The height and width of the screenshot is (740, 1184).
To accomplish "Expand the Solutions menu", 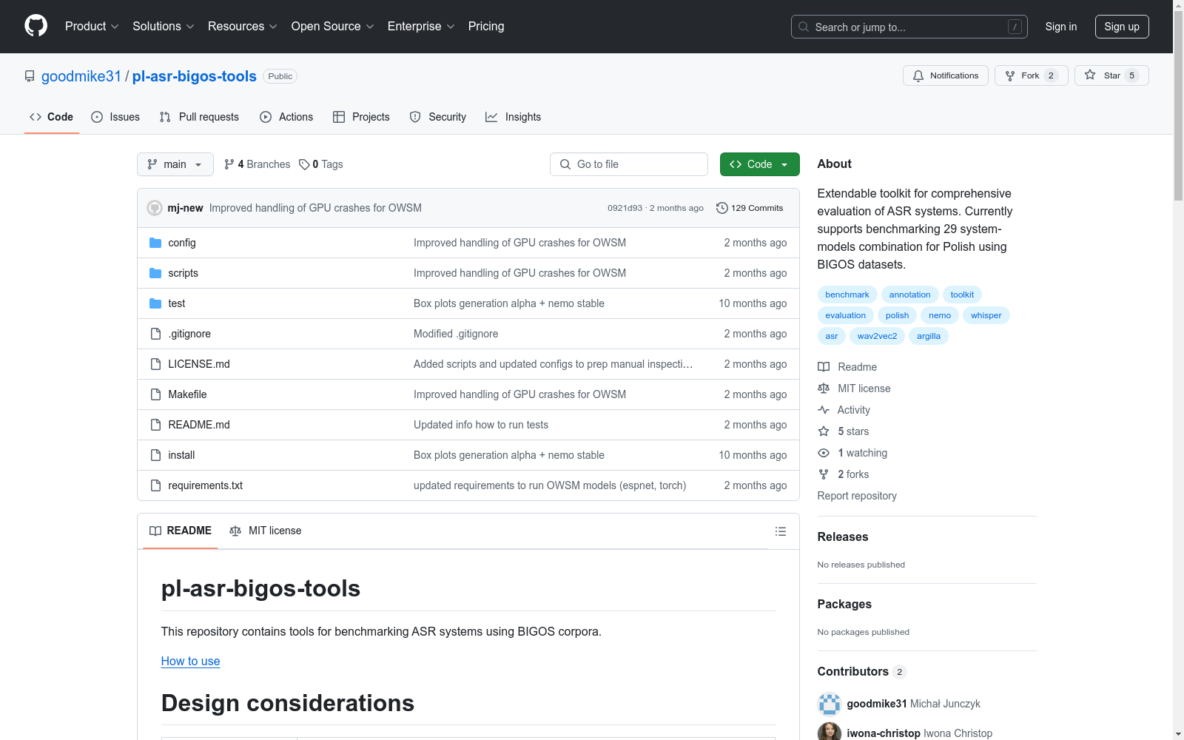I will click(164, 26).
